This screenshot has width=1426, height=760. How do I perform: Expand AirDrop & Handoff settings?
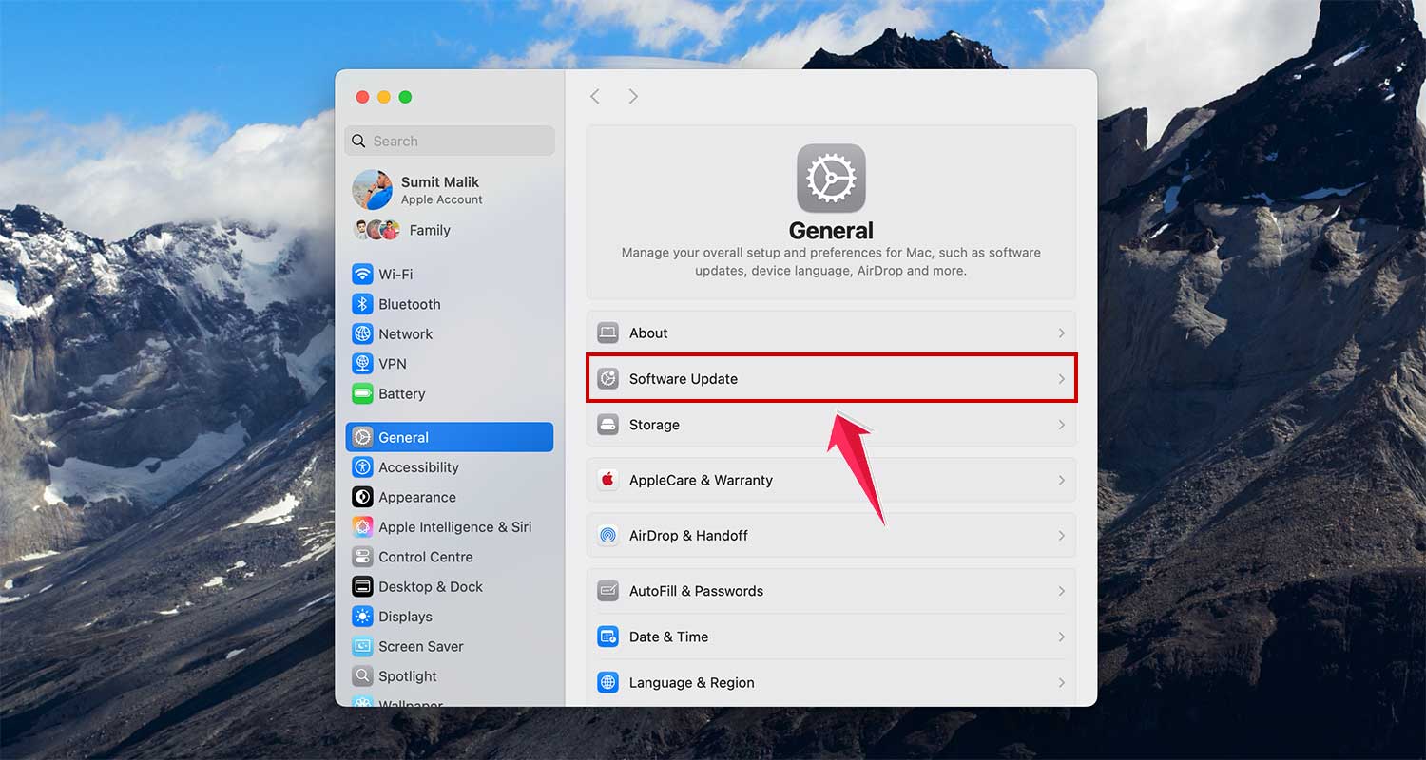click(x=1062, y=535)
